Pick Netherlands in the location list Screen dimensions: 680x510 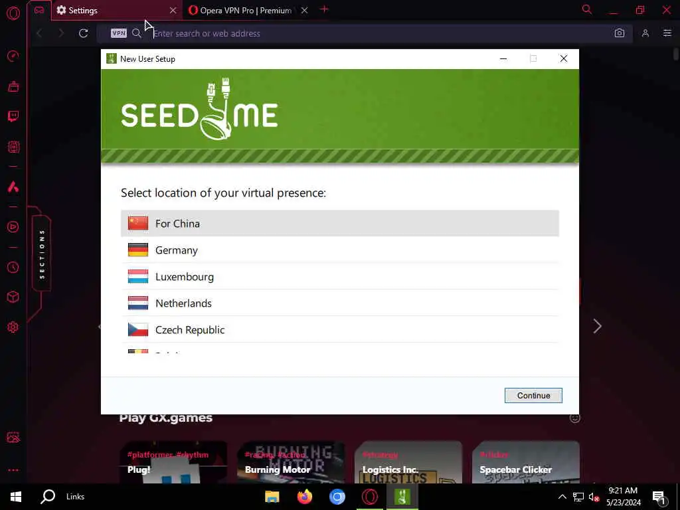pyautogui.click(x=339, y=303)
